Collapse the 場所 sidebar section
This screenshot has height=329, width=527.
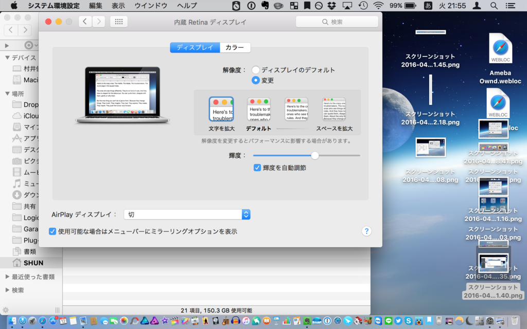(x=7, y=94)
